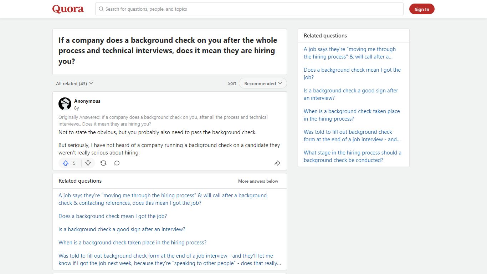
Task: Open main-list question mentioning "speaking to other people"
Action: [x=170, y=259]
